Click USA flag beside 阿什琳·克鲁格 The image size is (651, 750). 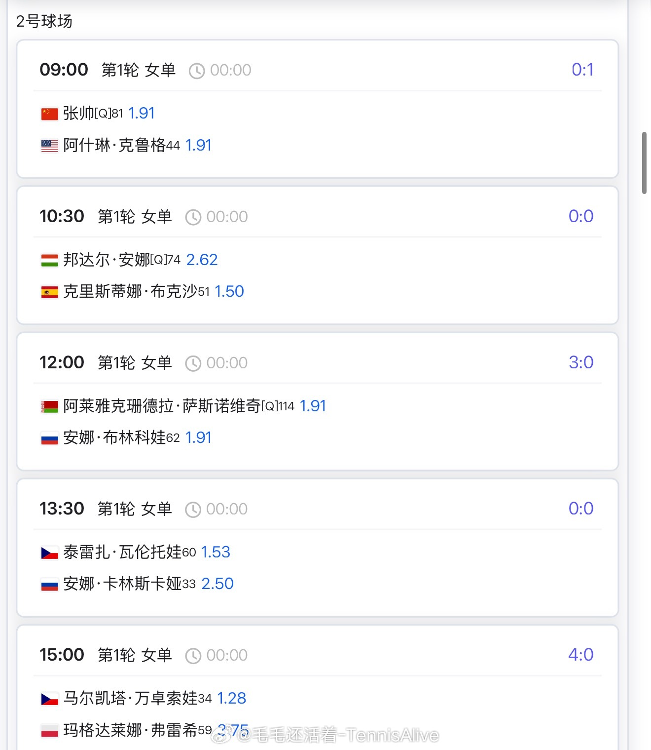coord(49,146)
